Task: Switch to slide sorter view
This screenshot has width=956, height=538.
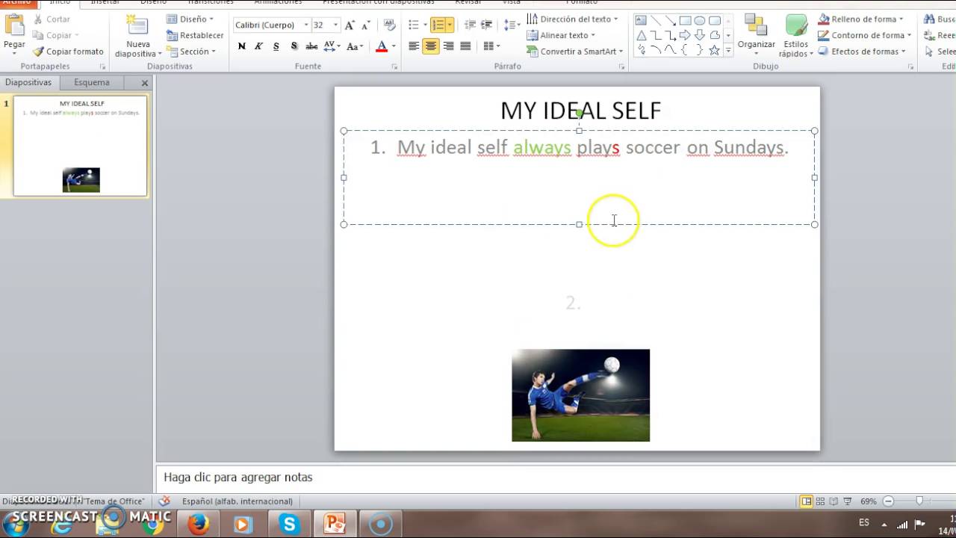Action: (x=820, y=501)
